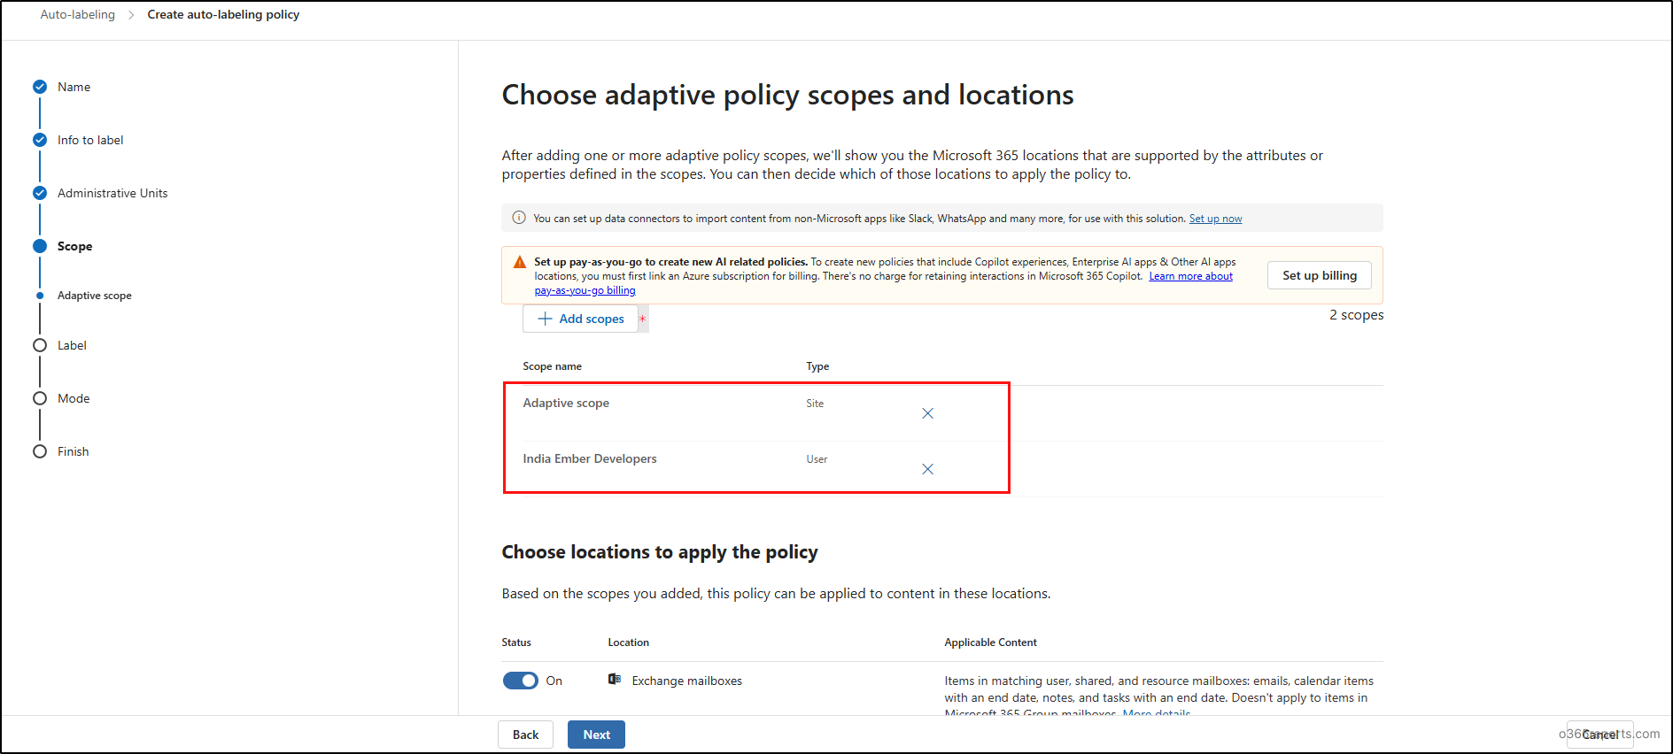
Task: Click the Exchange mailboxes icon
Action: point(615,680)
